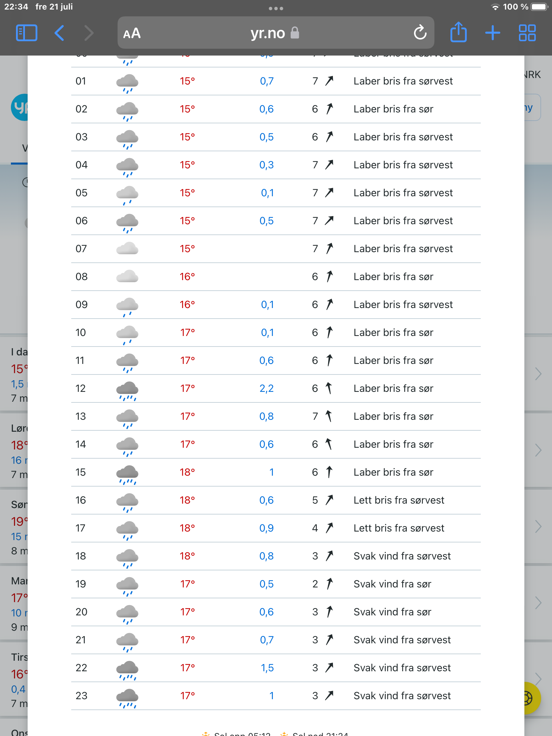Viewport: 552px width, 736px height.
Task: Tap the yr.no address bar
Action: tap(276, 33)
